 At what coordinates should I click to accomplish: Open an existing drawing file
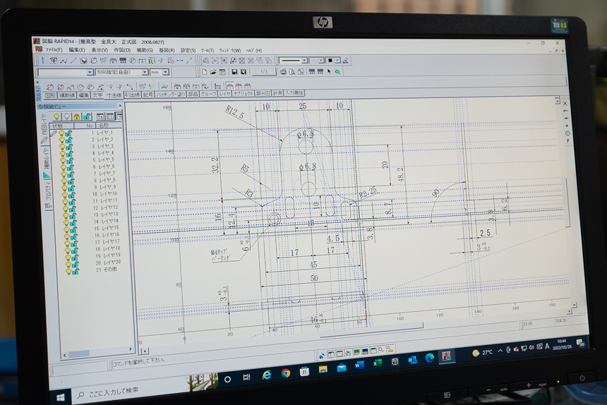tap(213, 72)
